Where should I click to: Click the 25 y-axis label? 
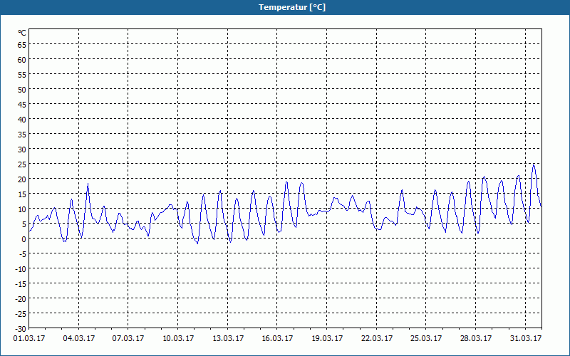(x=22, y=164)
